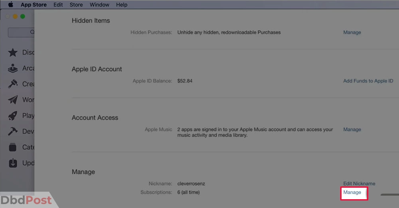Click Add Funds to Apple ID link
The height and width of the screenshot is (208, 399).
368,81
